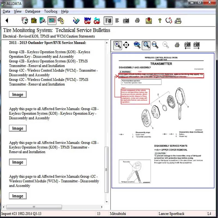Open the Data menu
This screenshot has width=218, height=218.
pyautogui.click(x=6, y=11)
